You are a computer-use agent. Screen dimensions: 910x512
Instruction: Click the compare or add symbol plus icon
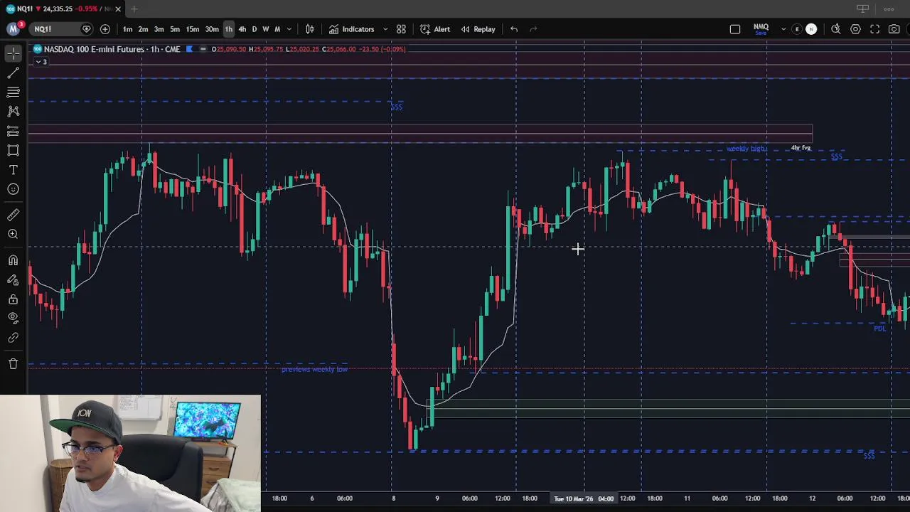105,29
